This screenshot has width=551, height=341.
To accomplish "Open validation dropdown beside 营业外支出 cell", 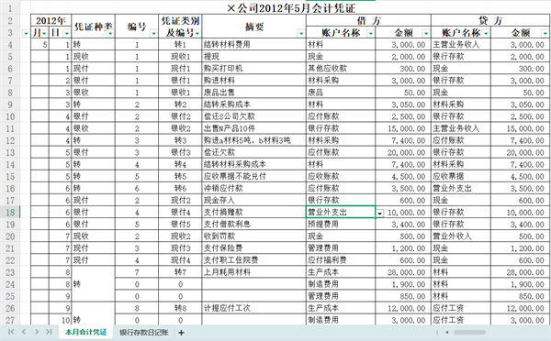I will tap(380, 213).
